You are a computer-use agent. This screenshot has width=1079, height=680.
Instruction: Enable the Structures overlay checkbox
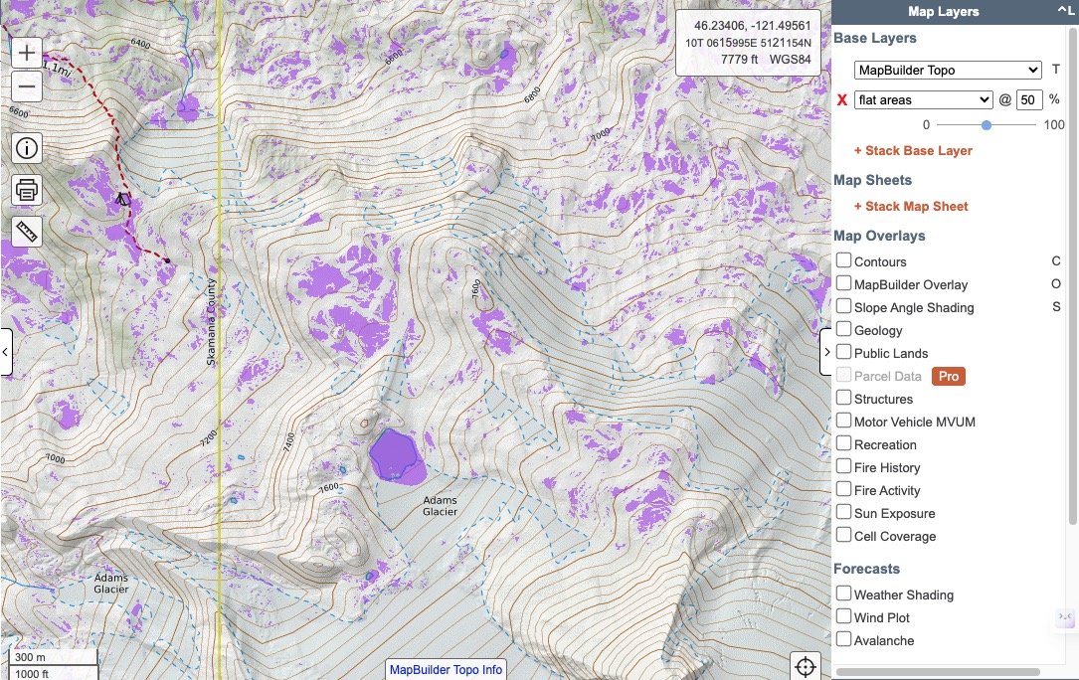pyautogui.click(x=843, y=398)
